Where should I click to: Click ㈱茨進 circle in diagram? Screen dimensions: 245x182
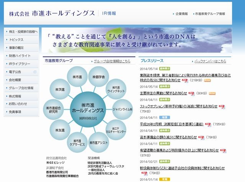click(x=60, y=89)
